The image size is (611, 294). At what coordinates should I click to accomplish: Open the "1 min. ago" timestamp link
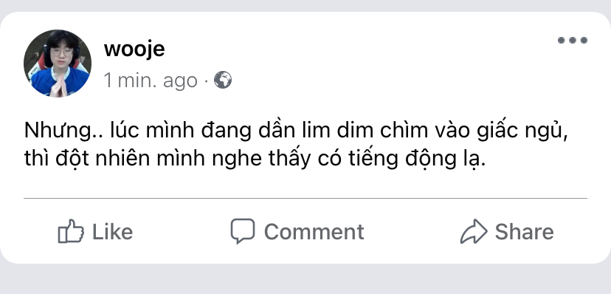tap(151, 81)
